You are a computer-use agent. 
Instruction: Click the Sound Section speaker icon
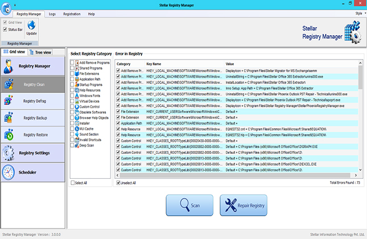coord(77,134)
